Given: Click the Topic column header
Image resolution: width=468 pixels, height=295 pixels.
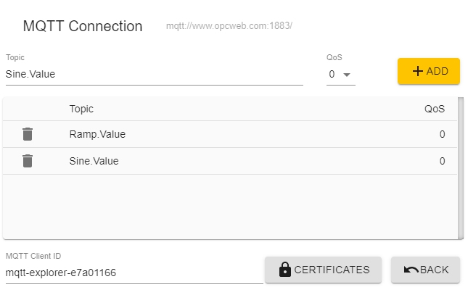Looking at the screenshot, I should (x=81, y=109).
